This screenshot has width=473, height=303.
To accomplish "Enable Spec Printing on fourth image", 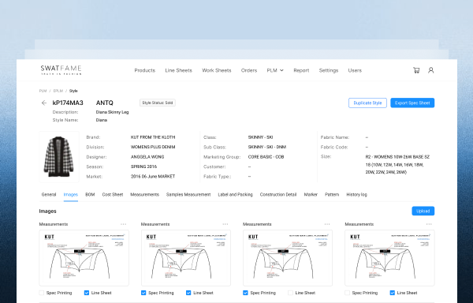I will 348,293.
